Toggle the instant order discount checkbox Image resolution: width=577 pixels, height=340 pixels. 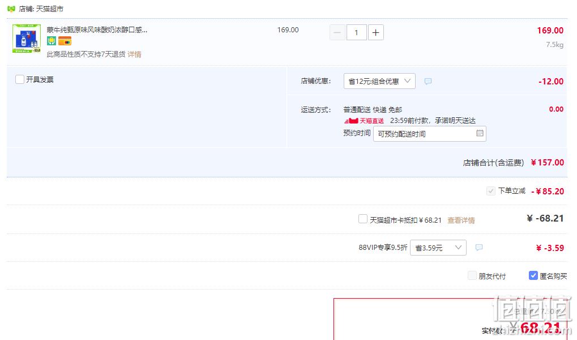coord(490,191)
